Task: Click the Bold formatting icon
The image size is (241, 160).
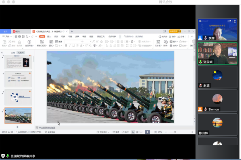Action: pos(66,46)
